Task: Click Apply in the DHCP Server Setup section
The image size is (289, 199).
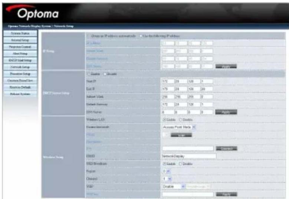Action: [226, 112]
